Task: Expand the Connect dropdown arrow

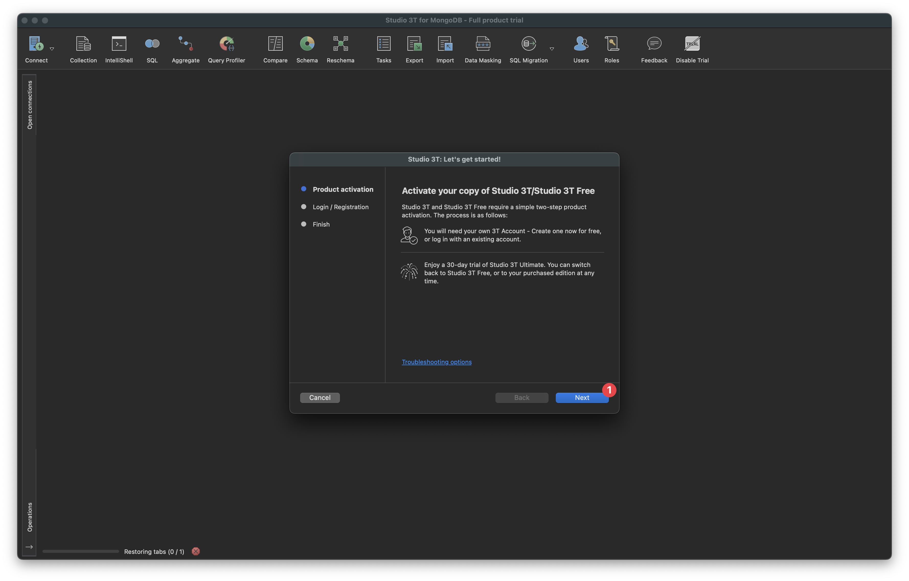Action: click(x=52, y=49)
